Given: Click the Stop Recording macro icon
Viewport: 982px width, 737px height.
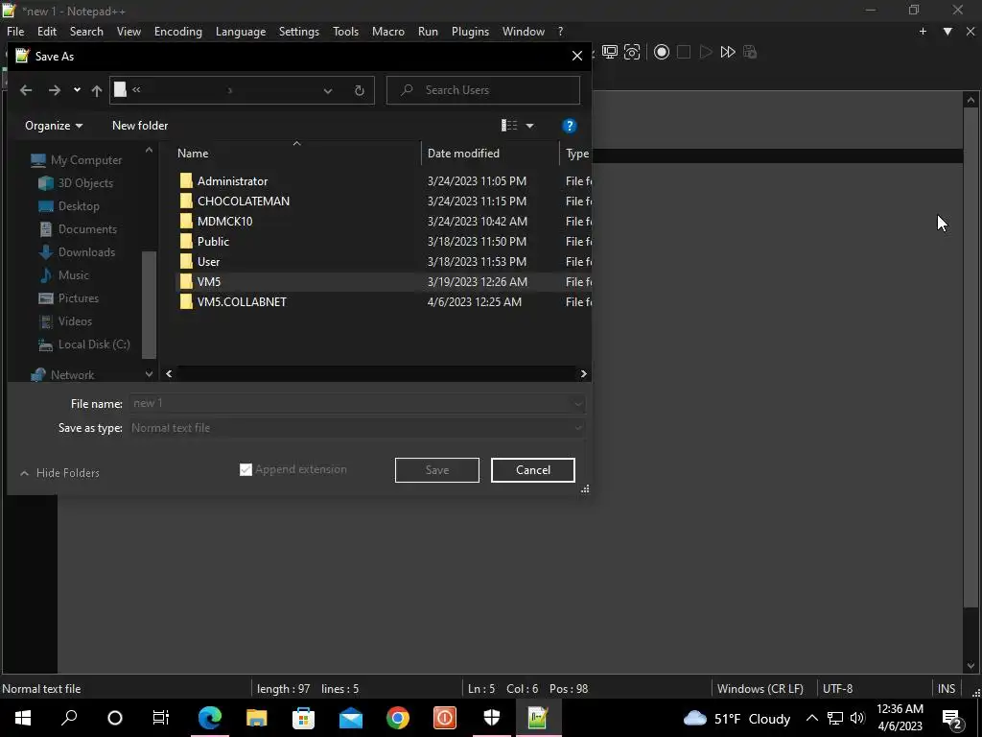Looking at the screenshot, I should 683,52.
